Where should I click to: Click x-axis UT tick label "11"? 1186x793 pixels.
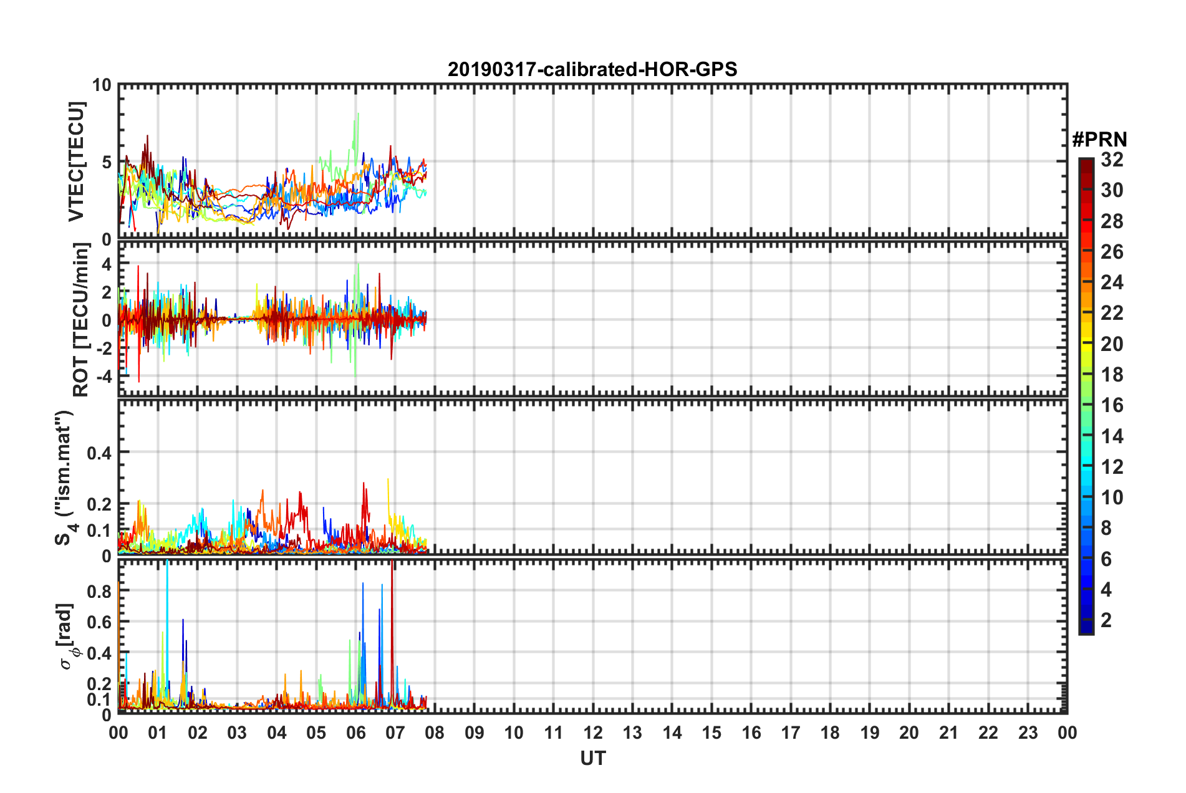coord(554,733)
